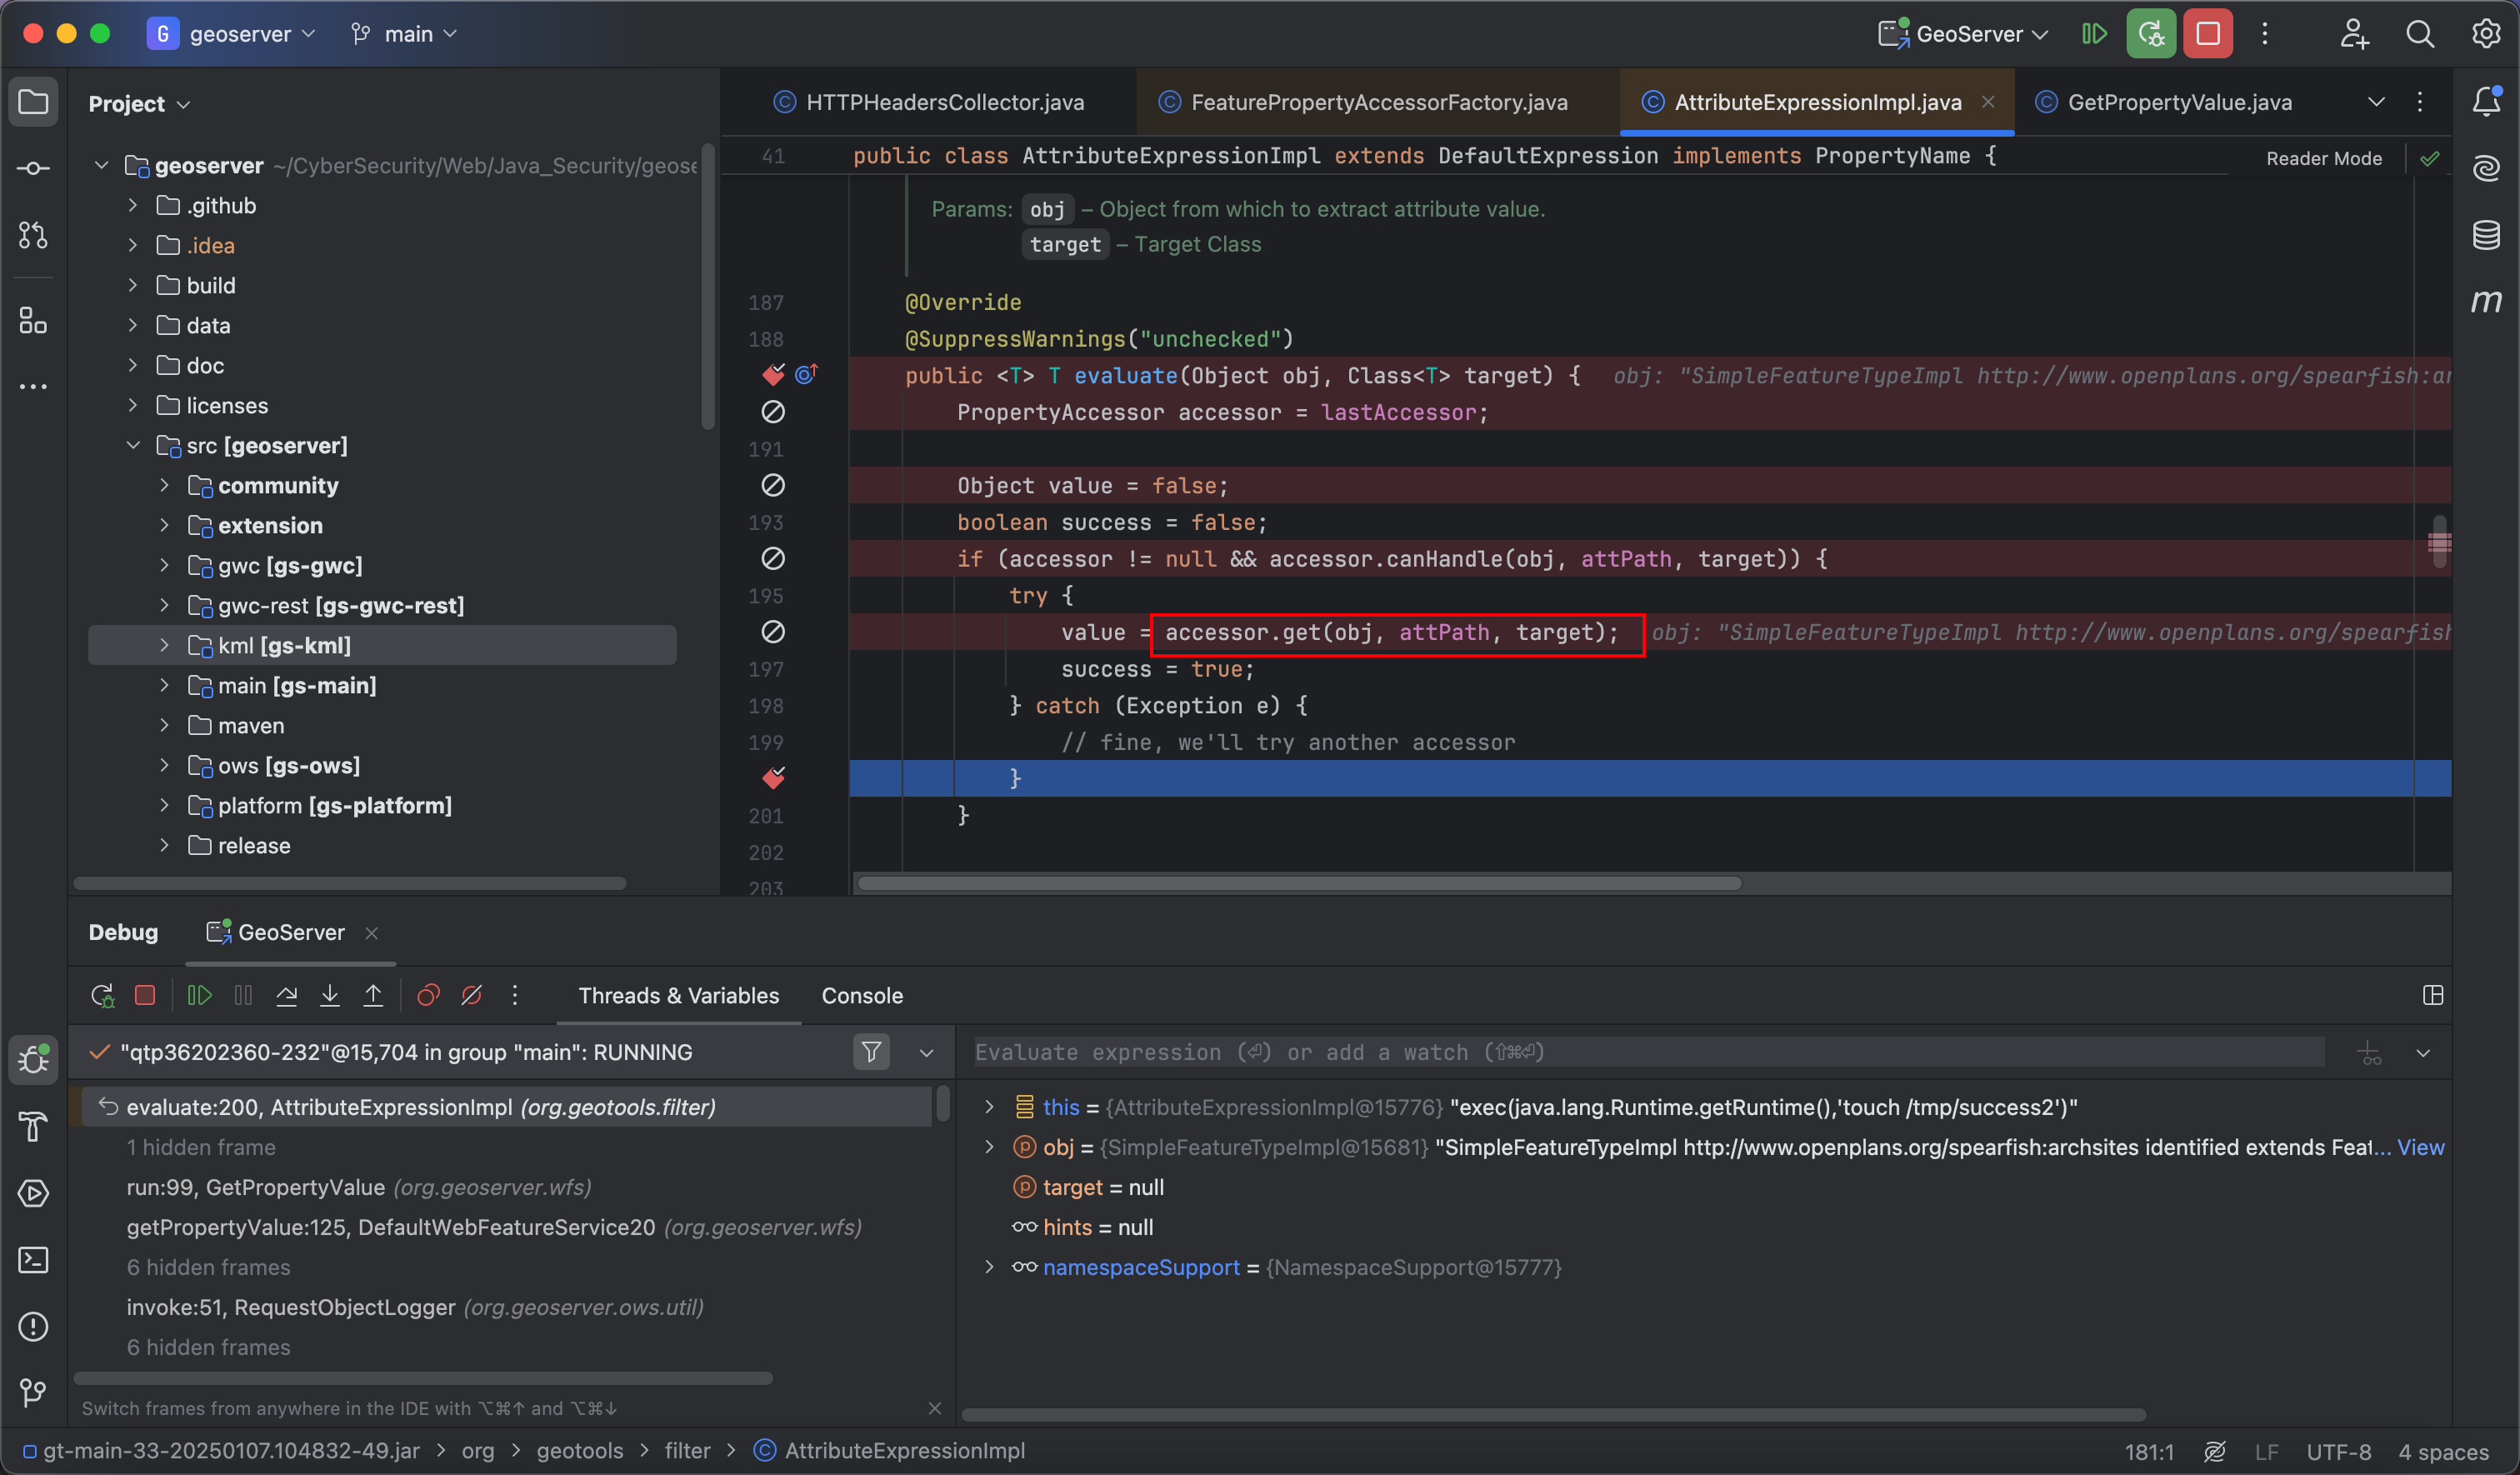Open the Project view dropdown

click(x=139, y=104)
